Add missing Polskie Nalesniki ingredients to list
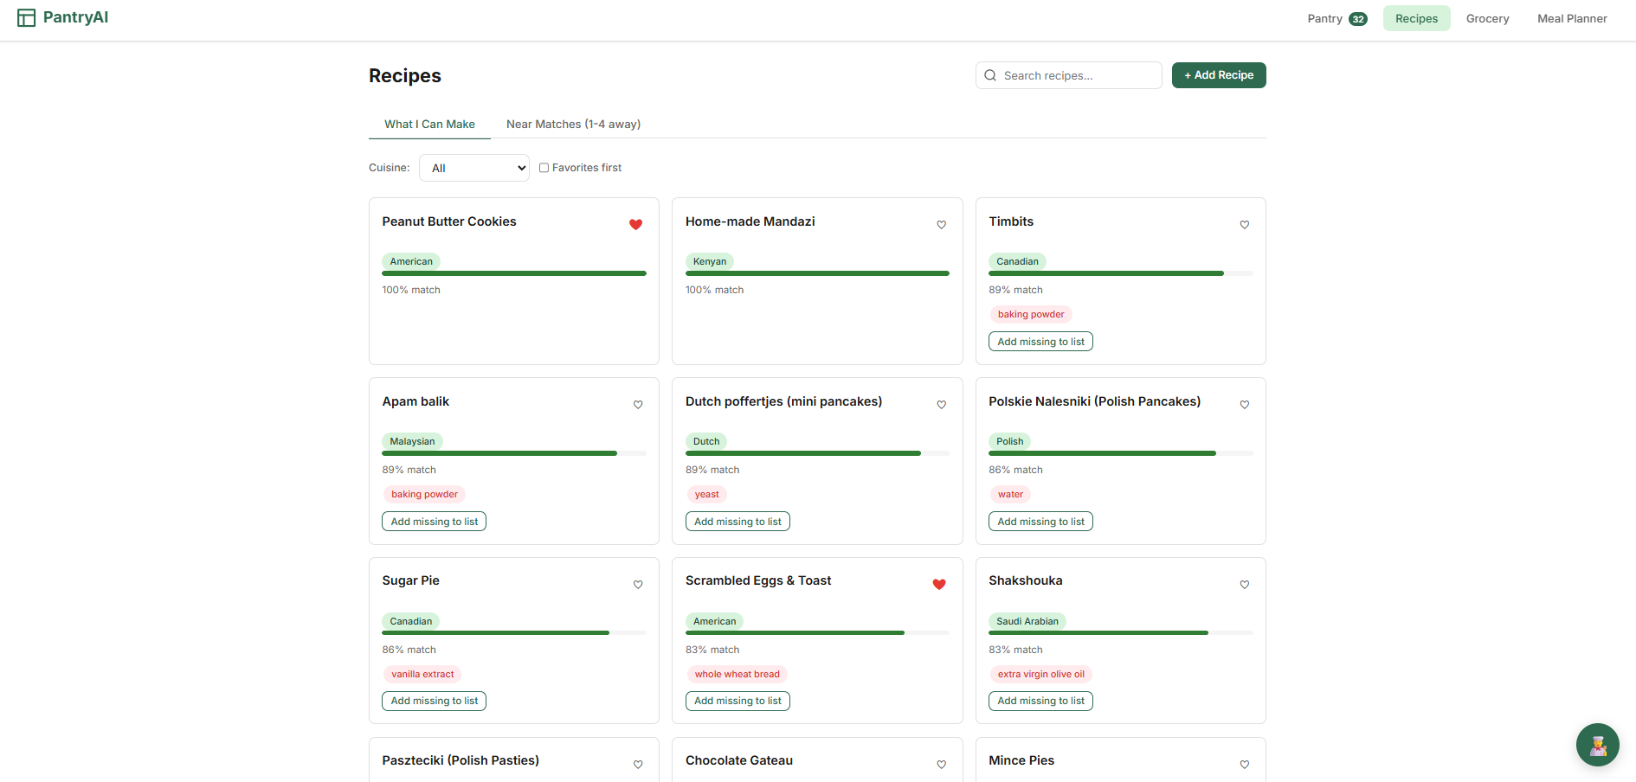Image resolution: width=1636 pixels, height=782 pixels. click(1040, 522)
